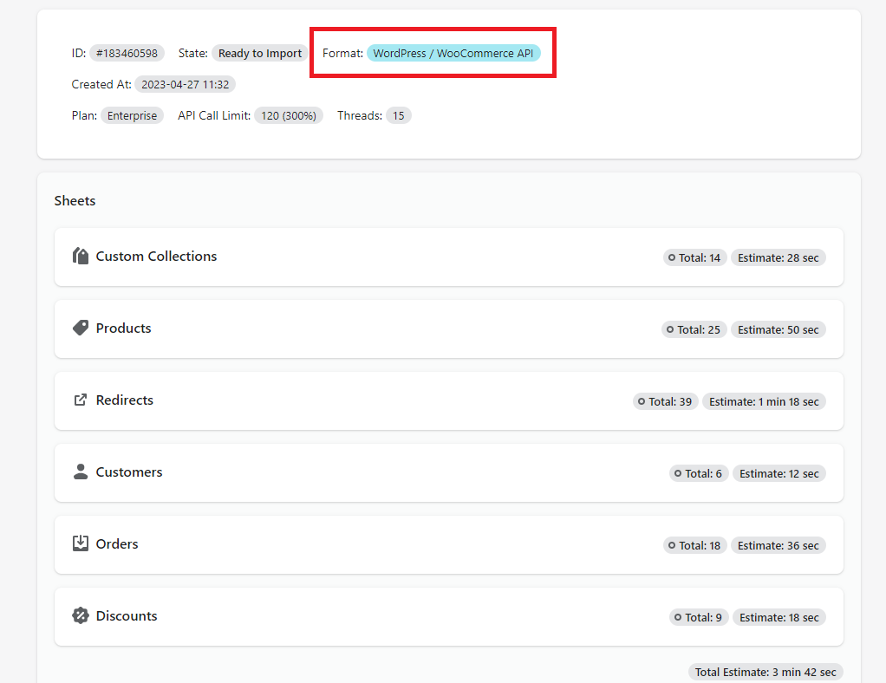
Task: Click the status circle in Total: 9 badge
Action: coord(678,617)
